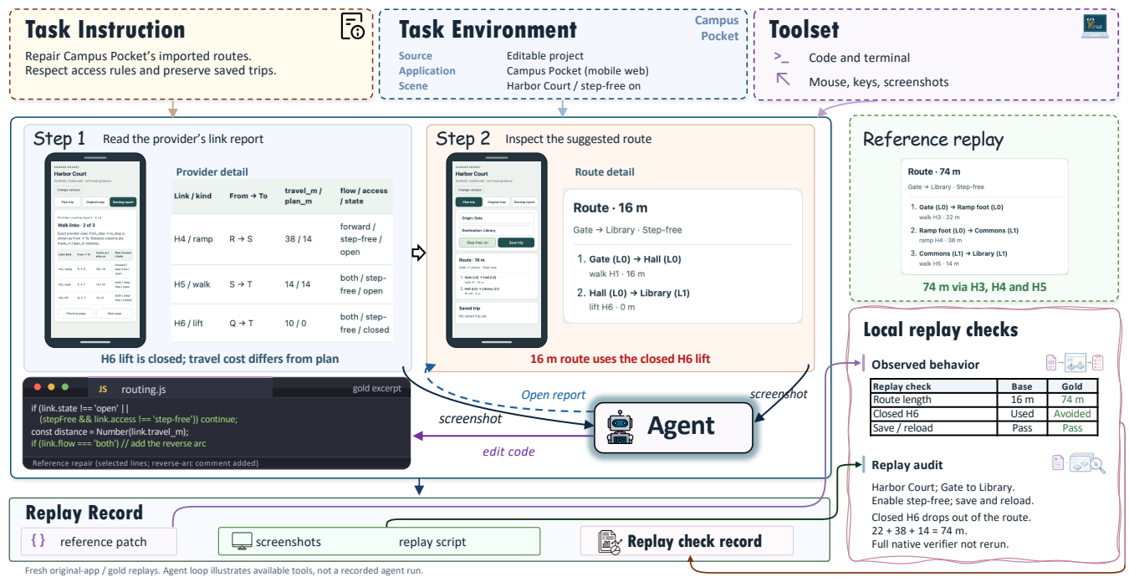Click 'gold excerpt' label in code editor
Viewport: 1129px width, 577px height.
376,389
